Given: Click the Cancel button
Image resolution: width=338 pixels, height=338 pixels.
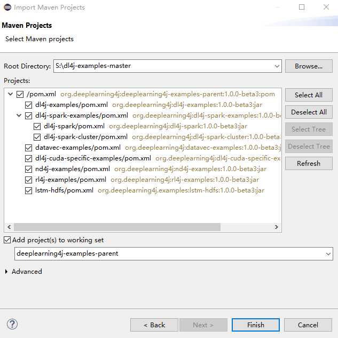Looking at the screenshot, I should click(308, 325).
